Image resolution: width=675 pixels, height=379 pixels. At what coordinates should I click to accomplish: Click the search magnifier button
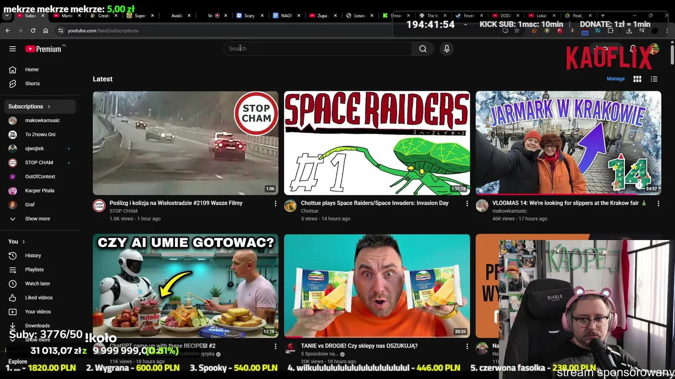[x=422, y=48]
